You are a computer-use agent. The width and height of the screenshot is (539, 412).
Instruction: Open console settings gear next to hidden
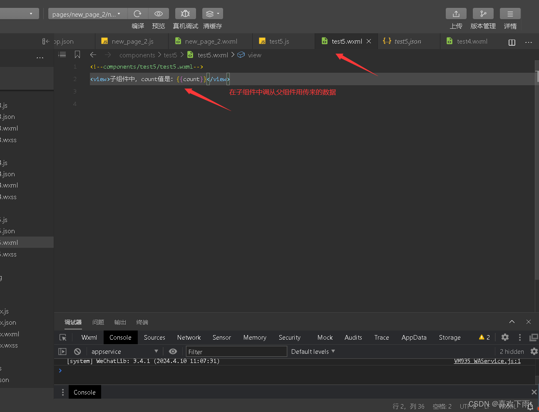534,351
